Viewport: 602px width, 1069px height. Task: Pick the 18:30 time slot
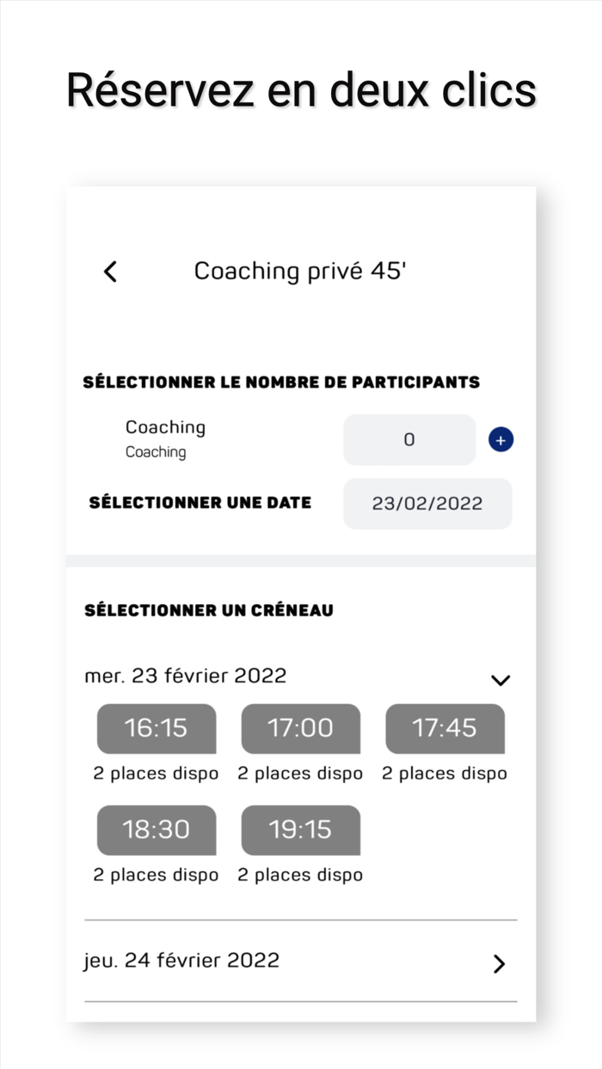(x=157, y=830)
